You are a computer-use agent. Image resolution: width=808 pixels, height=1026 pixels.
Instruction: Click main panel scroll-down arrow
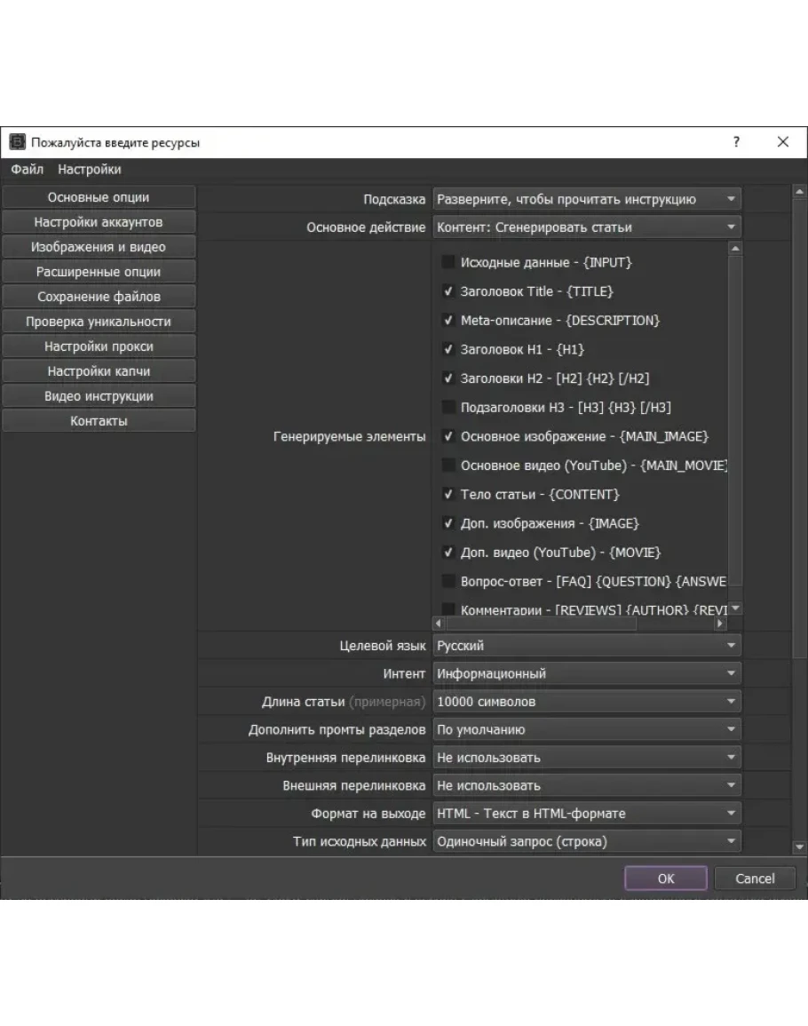(x=799, y=847)
